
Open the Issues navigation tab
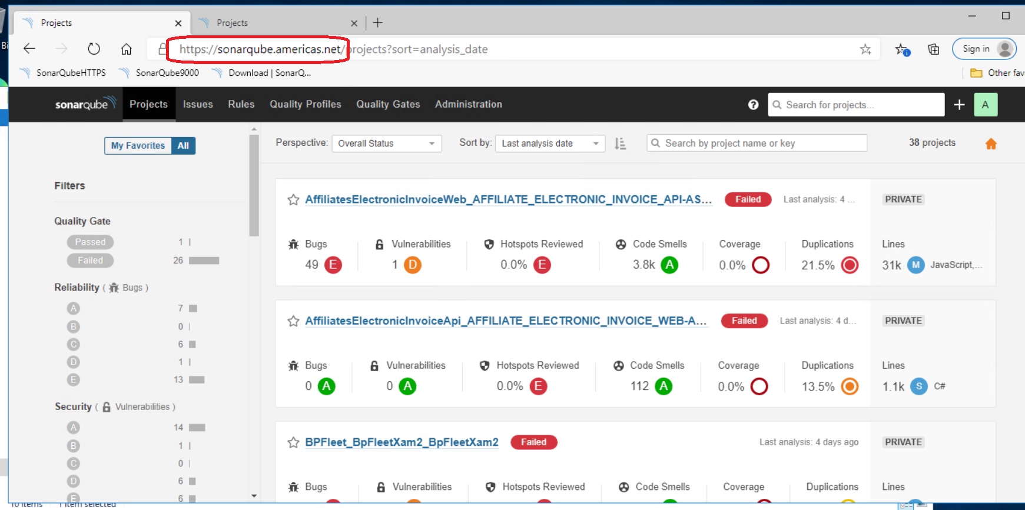198,104
